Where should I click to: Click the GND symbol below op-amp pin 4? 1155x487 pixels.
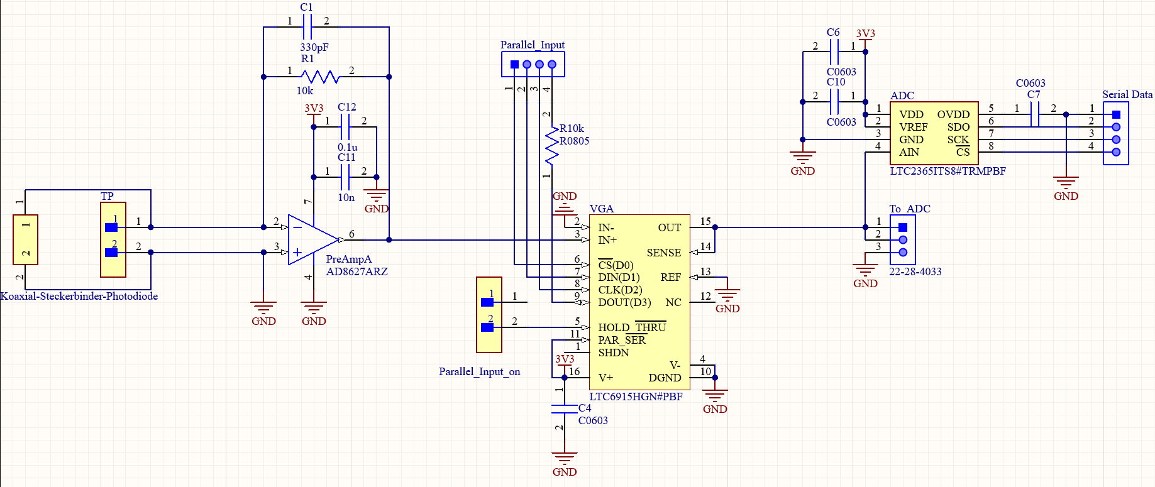click(x=313, y=312)
